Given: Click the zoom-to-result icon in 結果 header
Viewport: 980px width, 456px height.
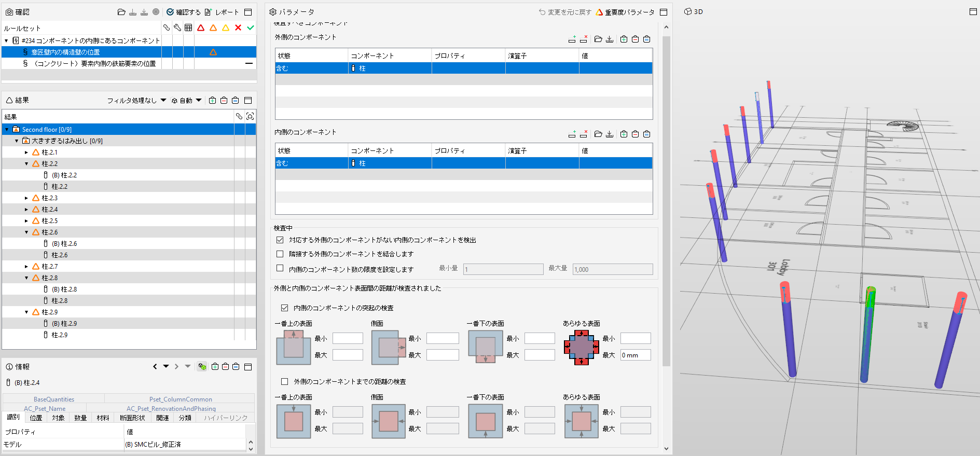Looking at the screenshot, I should [x=250, y=116].
